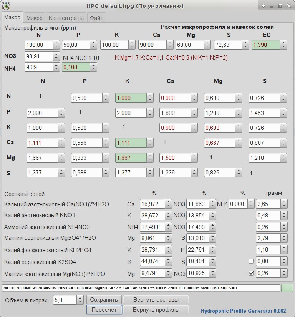Click the P row N ratio field 2,000

(42, 113)
